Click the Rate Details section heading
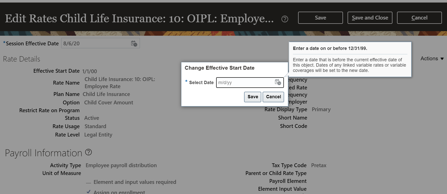The width and height of the screenshot is (447, 194). coord(22,59)
